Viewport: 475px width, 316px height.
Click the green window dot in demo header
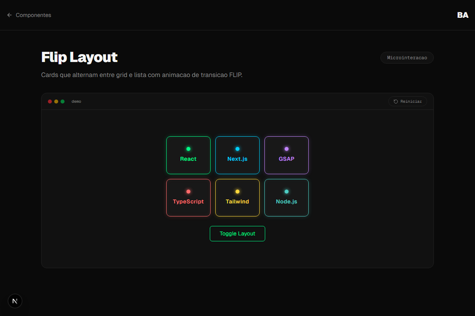click(x=62, y=101)
